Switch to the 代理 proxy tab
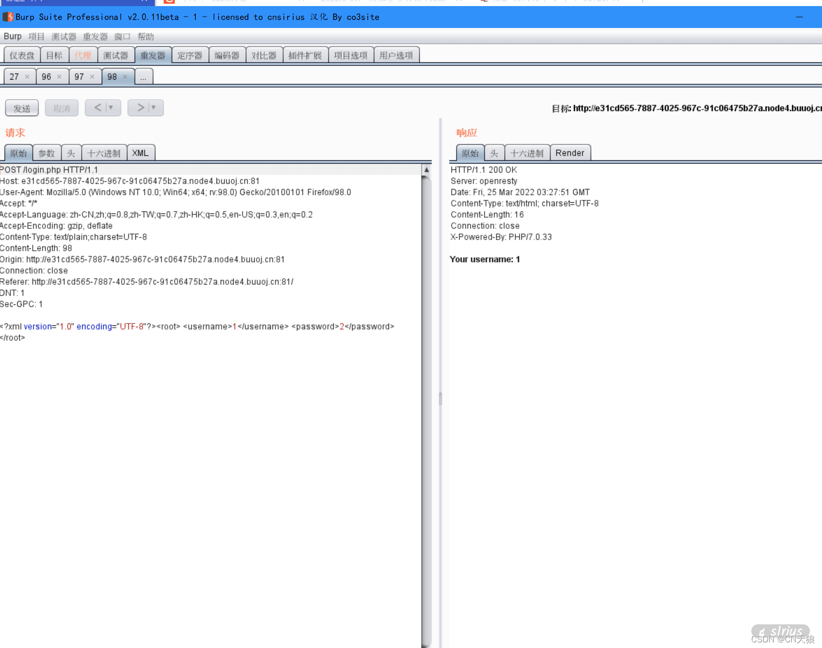Image resolution: width=822 pixels, height=648 pixels. (83, 55)
